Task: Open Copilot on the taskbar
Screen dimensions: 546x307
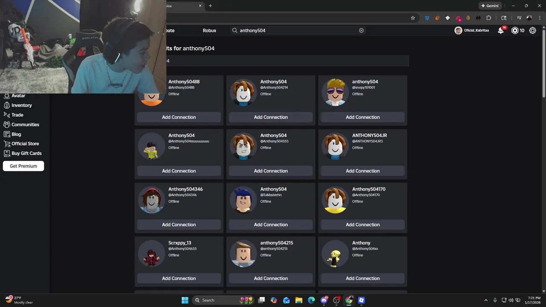Action: pyautogui.click(x=273, y=300)
